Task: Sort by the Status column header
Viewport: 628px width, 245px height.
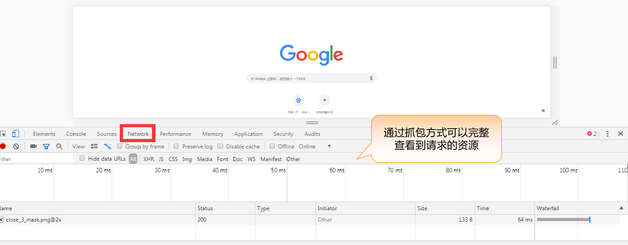Action: 225,208
